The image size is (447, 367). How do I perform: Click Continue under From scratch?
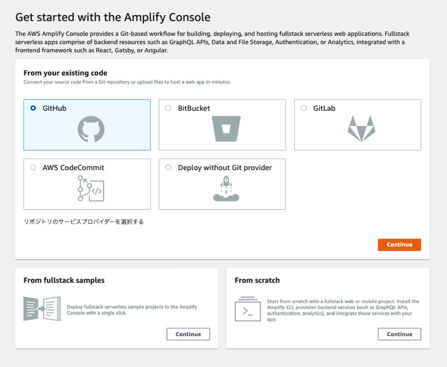399,334
